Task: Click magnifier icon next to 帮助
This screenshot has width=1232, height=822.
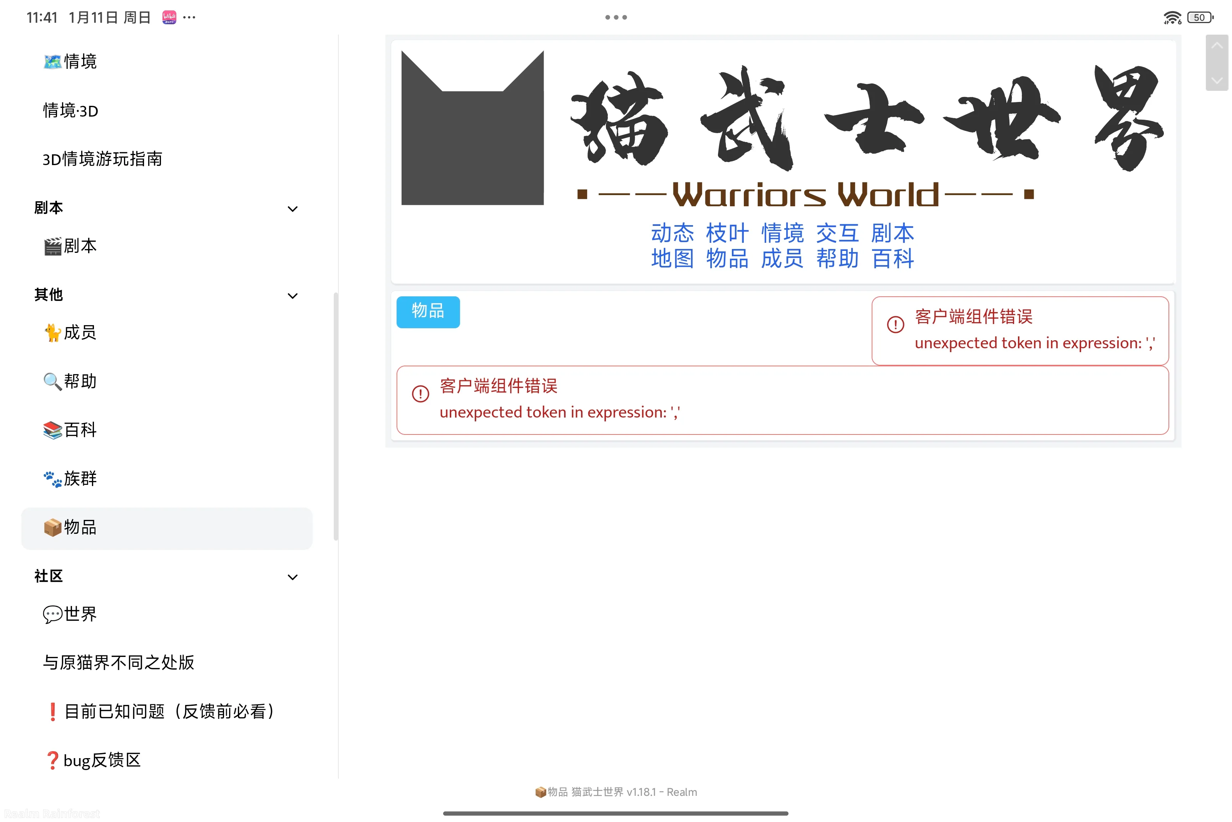Action: tap(52, 381)
